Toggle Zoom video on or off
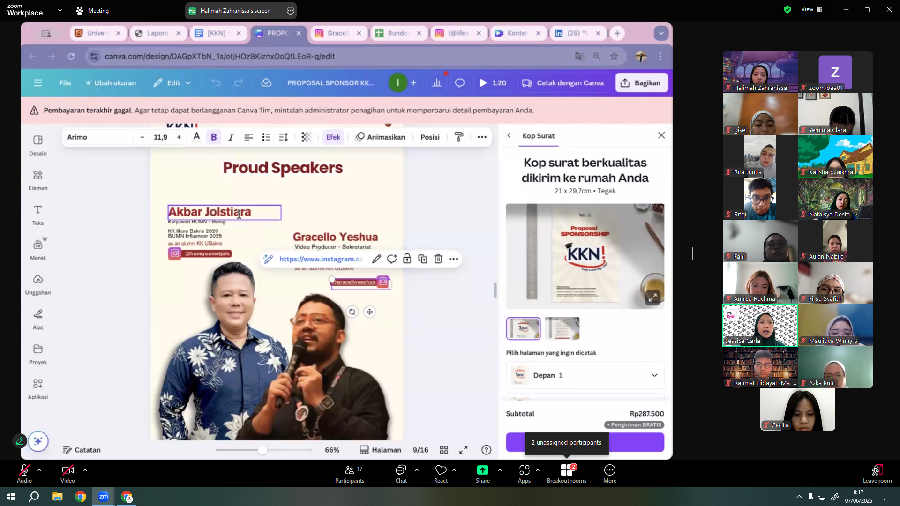The image size is (900, 506). click(x=67, y=474)
